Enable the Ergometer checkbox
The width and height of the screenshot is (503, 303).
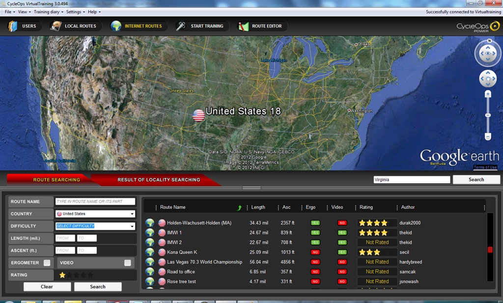pyautogui.click(x=47, y=263)
